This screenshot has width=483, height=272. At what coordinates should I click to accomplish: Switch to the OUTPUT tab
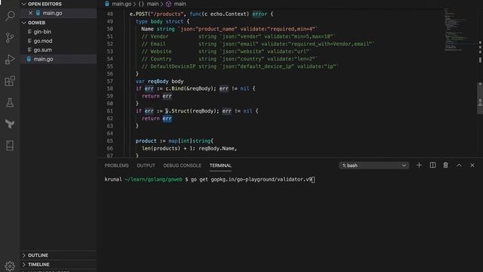coord(146,165)
